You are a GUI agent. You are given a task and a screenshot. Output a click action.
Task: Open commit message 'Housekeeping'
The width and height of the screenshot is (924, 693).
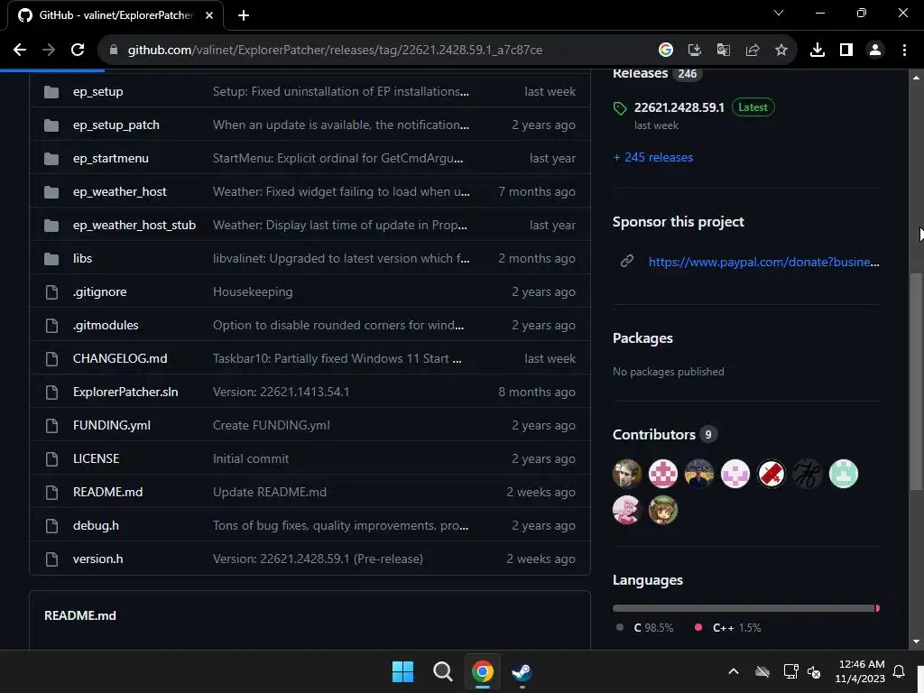tap(253, 291)
